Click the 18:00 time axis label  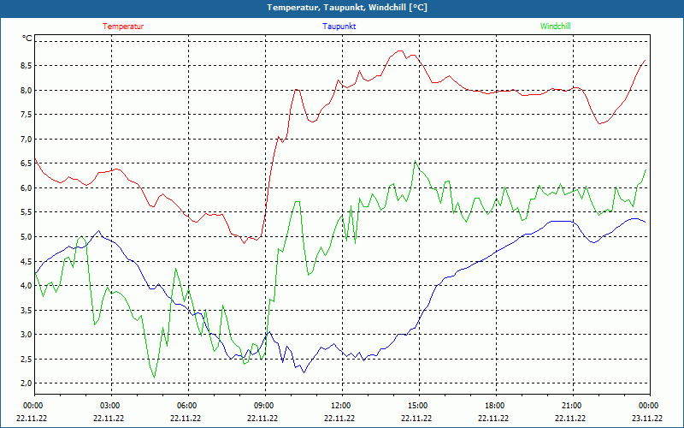coord(496,406)
